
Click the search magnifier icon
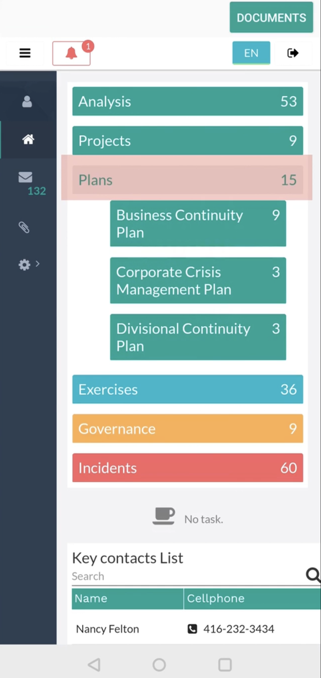tap(313, 575)
